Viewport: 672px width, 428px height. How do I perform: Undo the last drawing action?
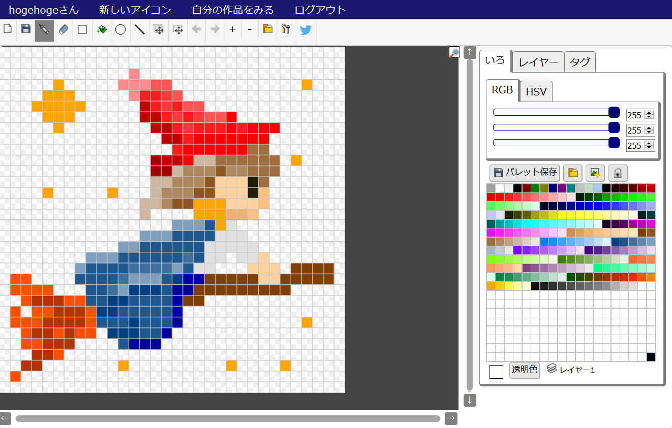196,29
